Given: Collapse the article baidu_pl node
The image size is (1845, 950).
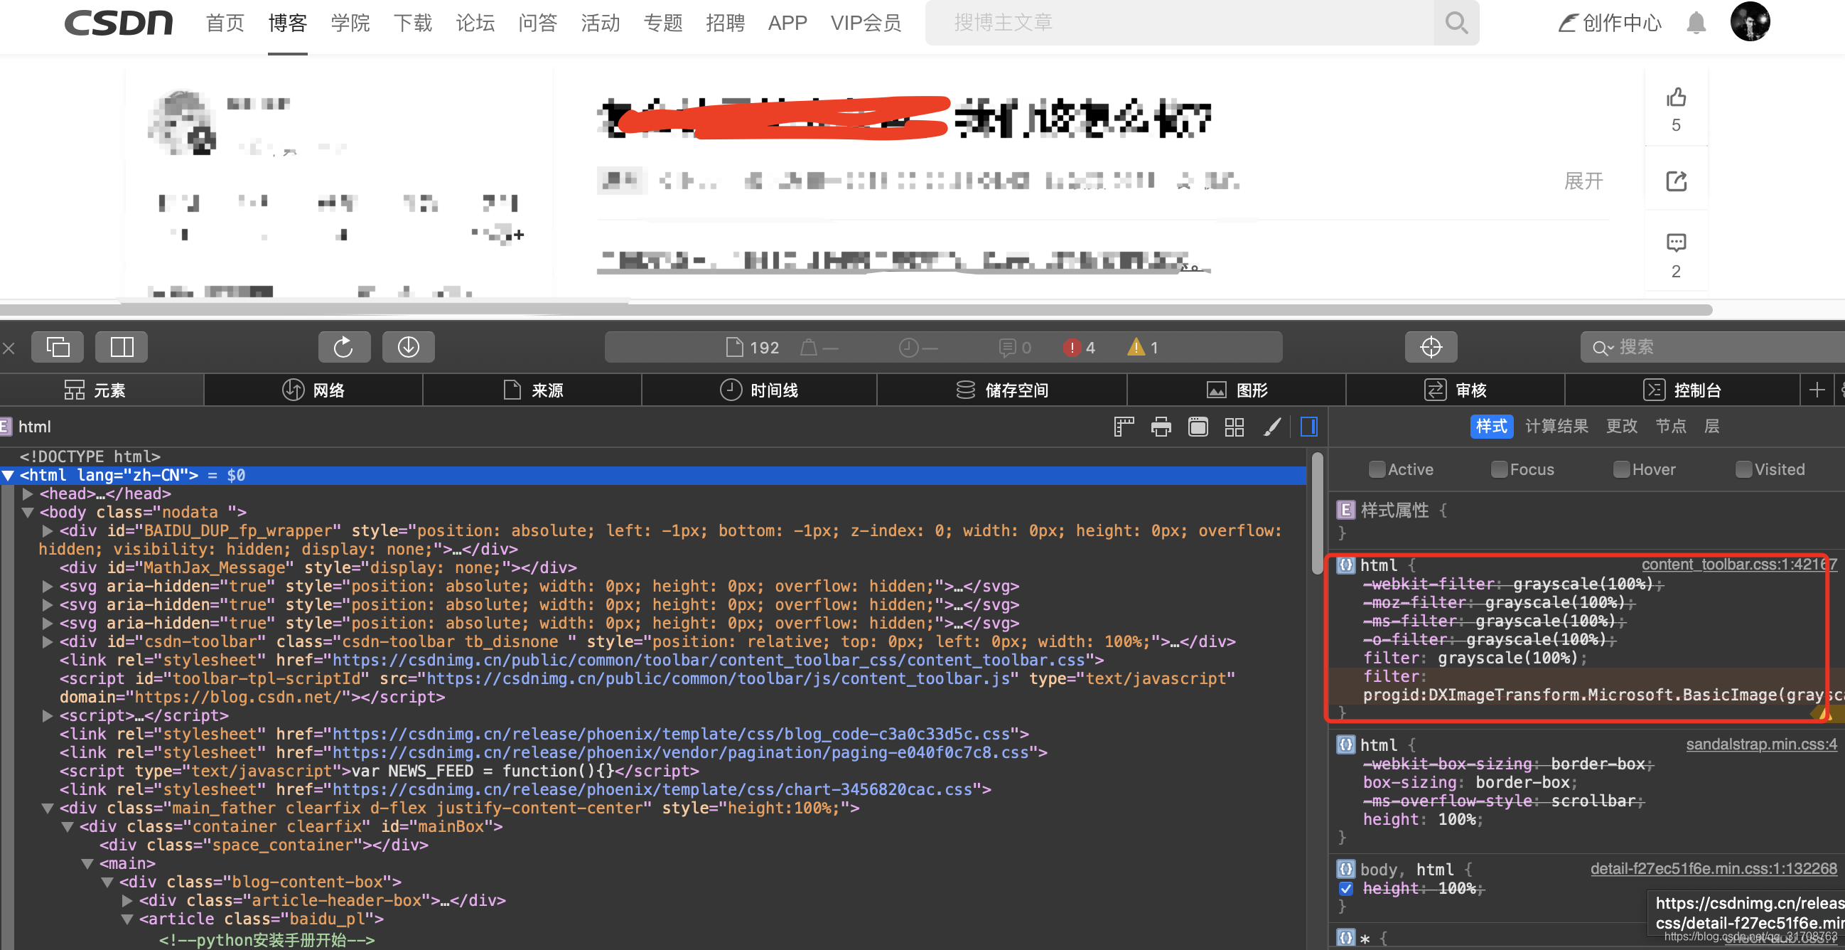Looking at the screenshot, I should pyautogui.click(x=127, y=920).
